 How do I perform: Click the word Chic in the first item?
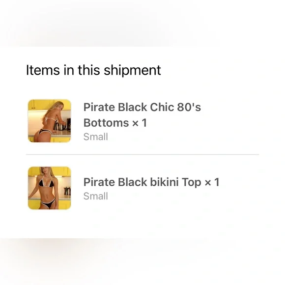coord(162,107)
